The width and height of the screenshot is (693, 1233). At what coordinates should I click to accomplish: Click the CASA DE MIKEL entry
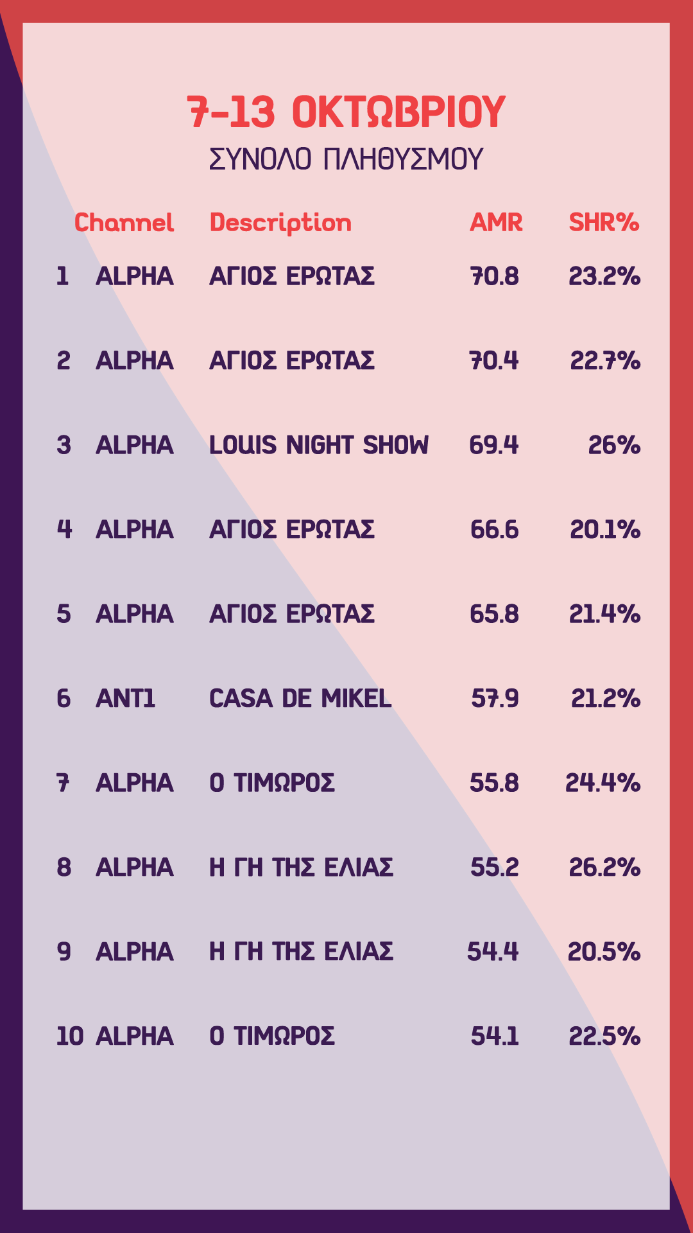(x=300, y=699)
